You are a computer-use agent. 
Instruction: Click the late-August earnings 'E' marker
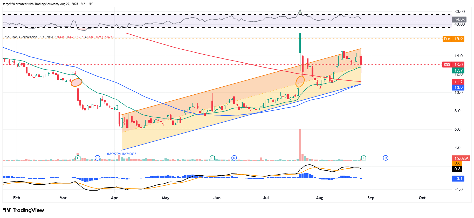coord(363,158)
